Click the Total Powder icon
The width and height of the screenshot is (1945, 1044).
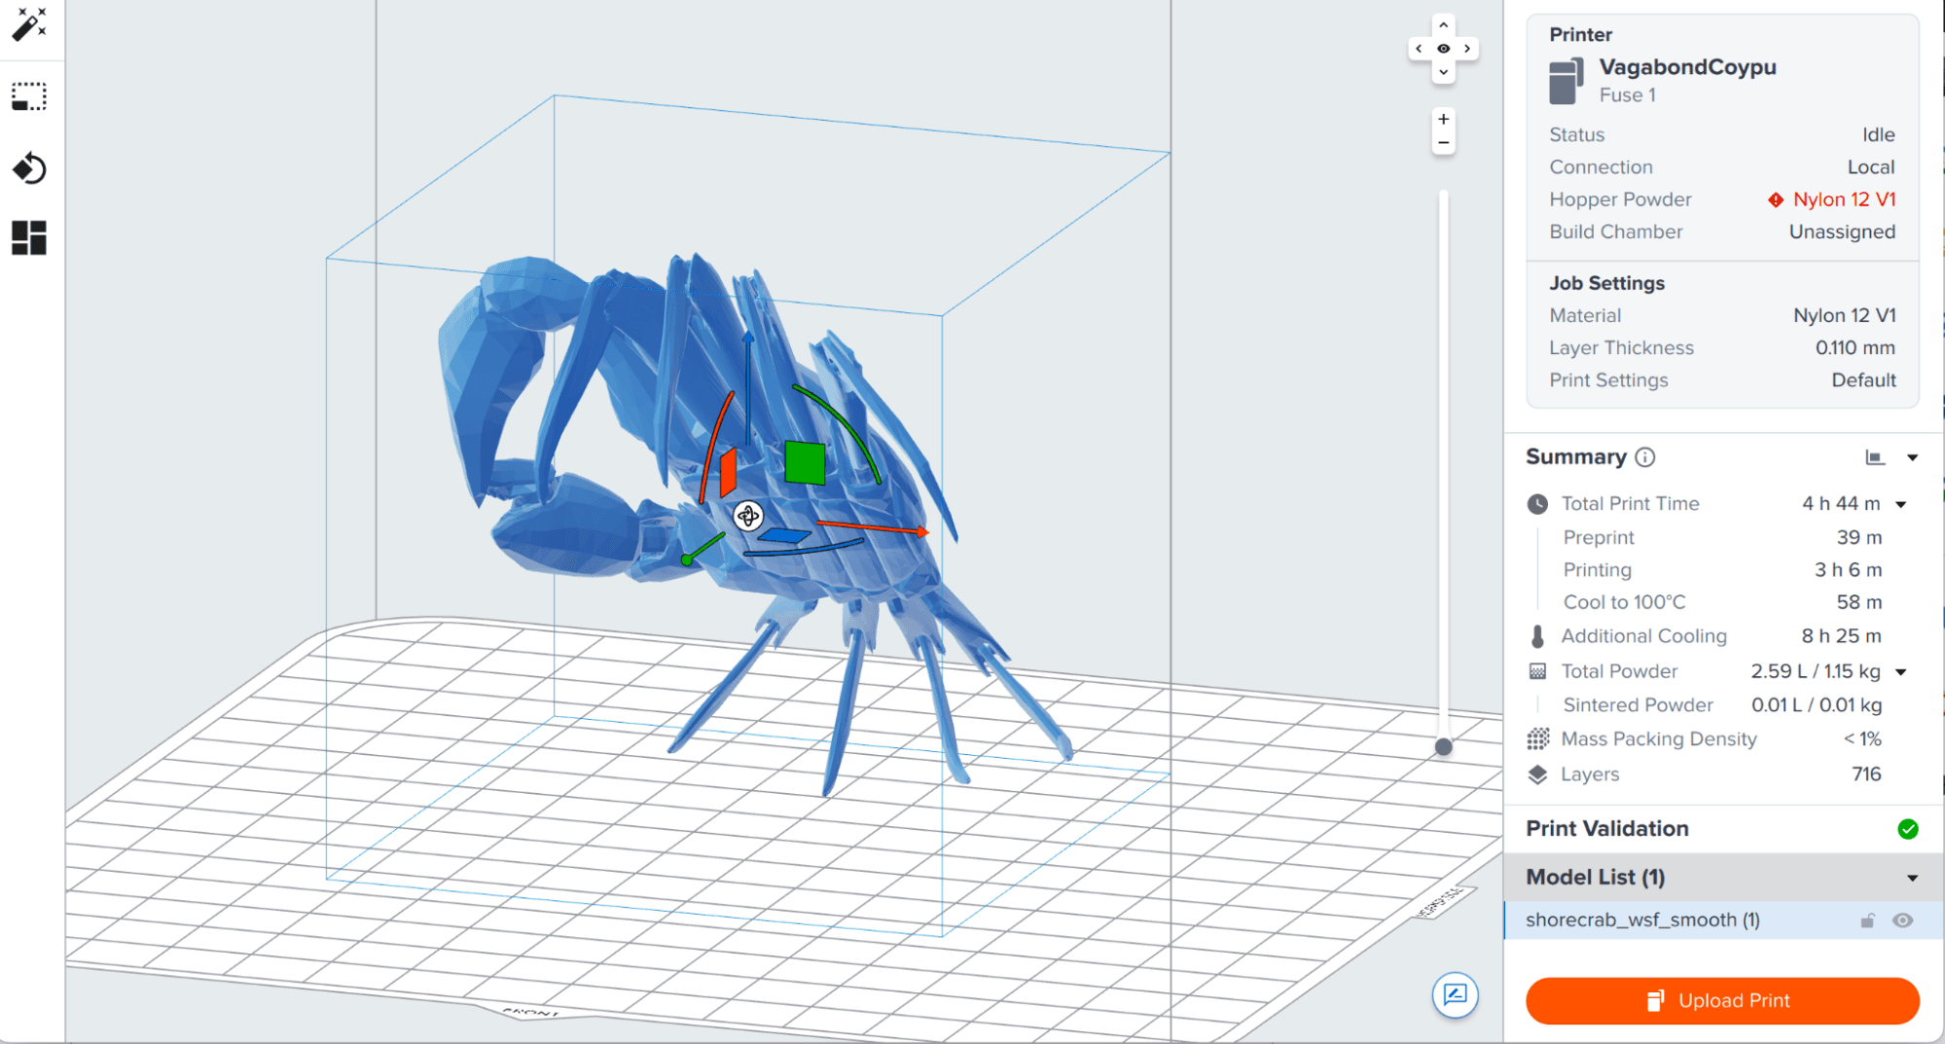[1537, 671]
